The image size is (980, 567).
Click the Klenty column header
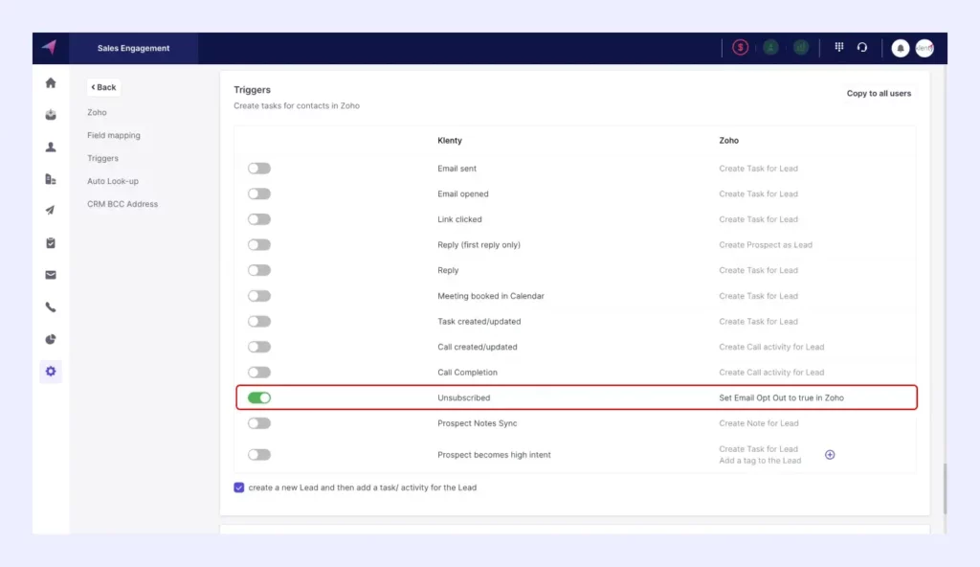pyautogui.click(x=450, y=140)
